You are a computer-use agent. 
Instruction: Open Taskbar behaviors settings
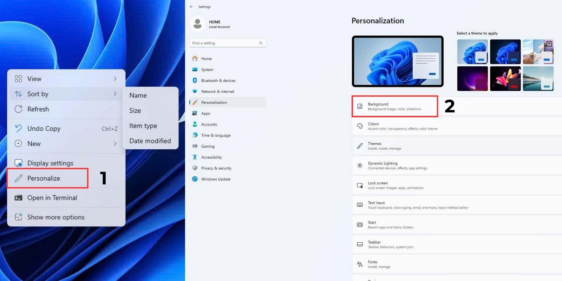457,244
